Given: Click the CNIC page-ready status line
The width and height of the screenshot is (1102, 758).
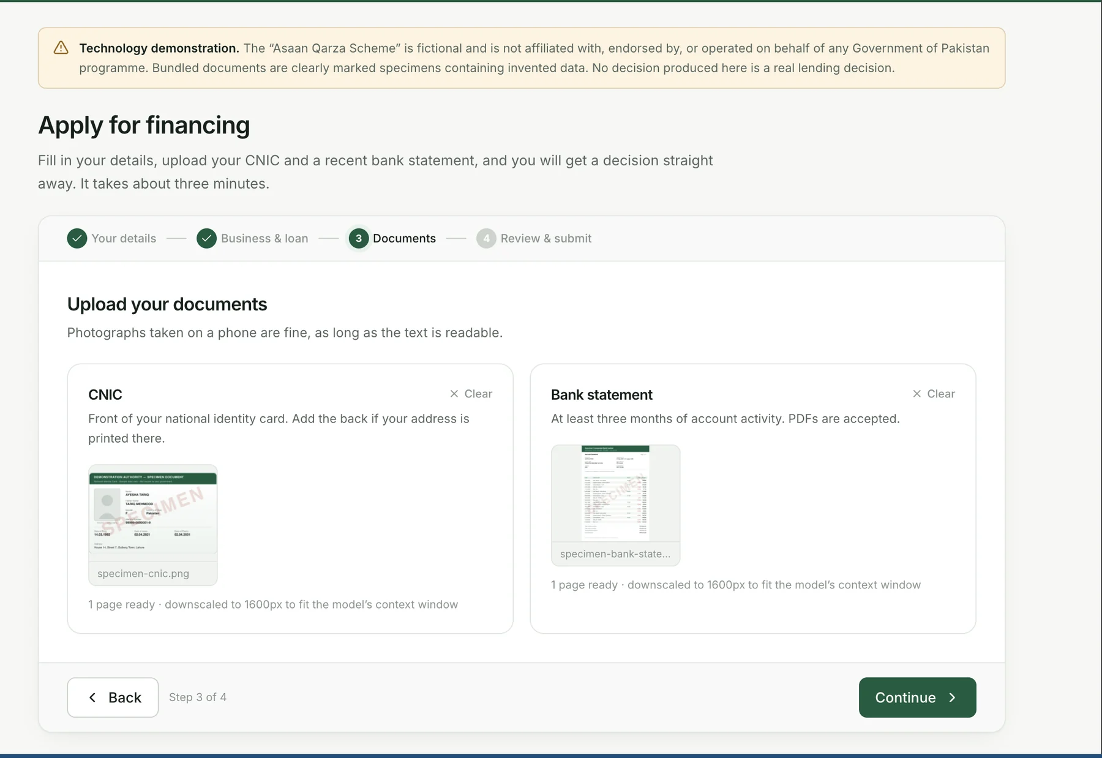Looking at the screenshot, I should click(273, 604).
